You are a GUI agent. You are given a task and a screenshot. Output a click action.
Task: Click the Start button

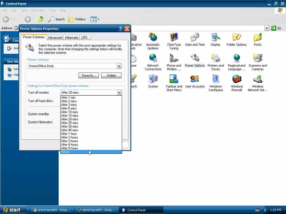tap(13, 210)
